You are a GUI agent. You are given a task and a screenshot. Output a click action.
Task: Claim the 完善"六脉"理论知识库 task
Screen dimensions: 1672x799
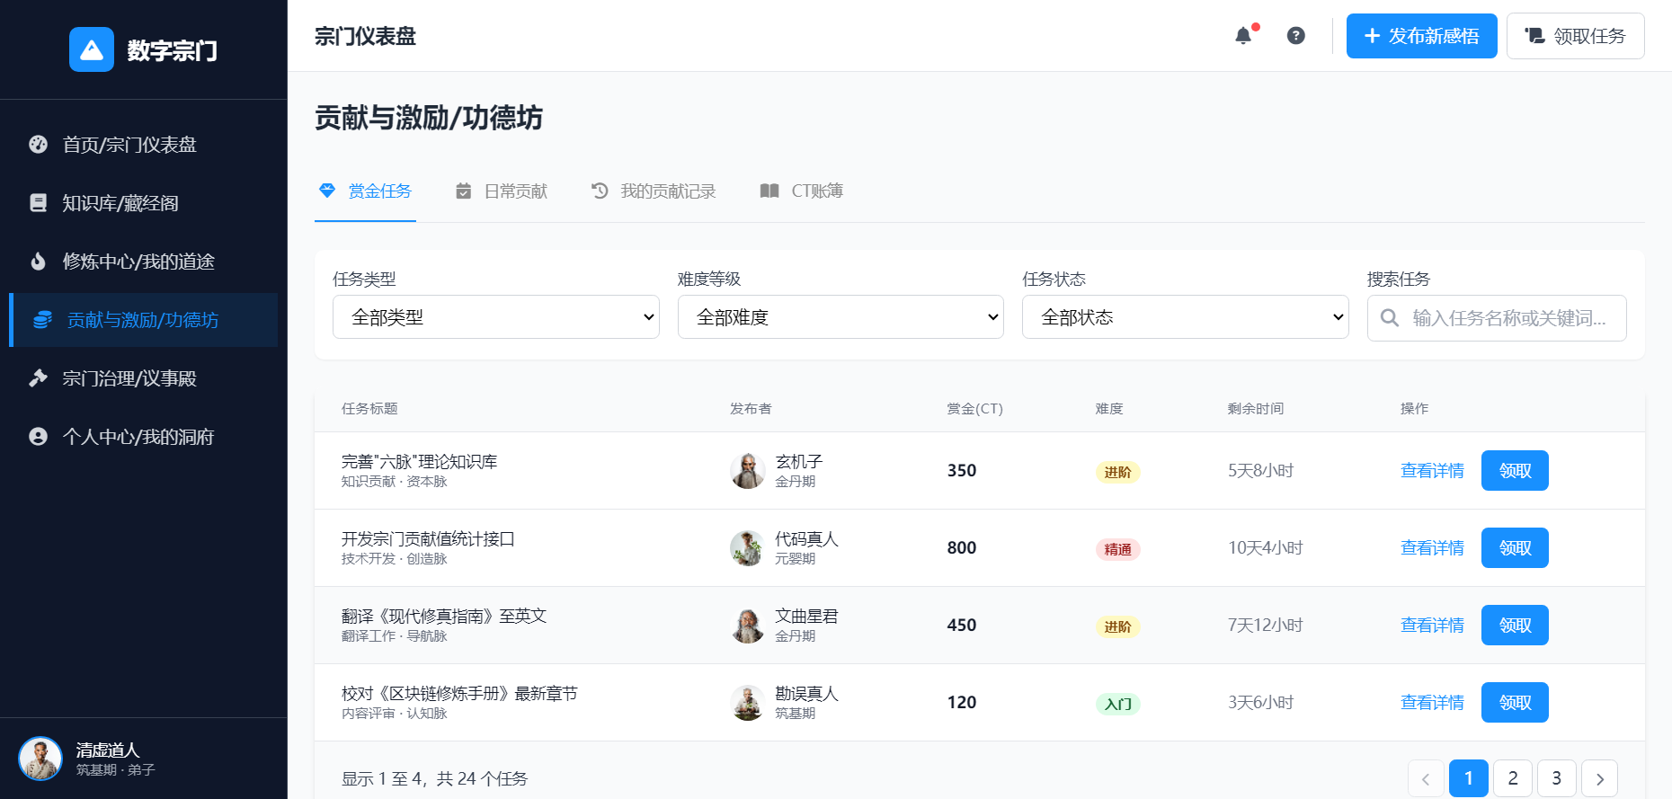click(x=1515, y=471)
